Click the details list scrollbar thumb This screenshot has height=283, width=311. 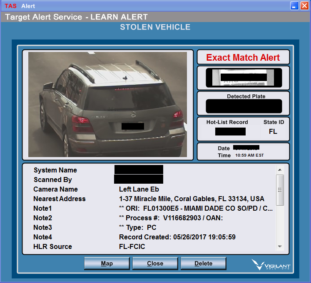coord(280,190)
